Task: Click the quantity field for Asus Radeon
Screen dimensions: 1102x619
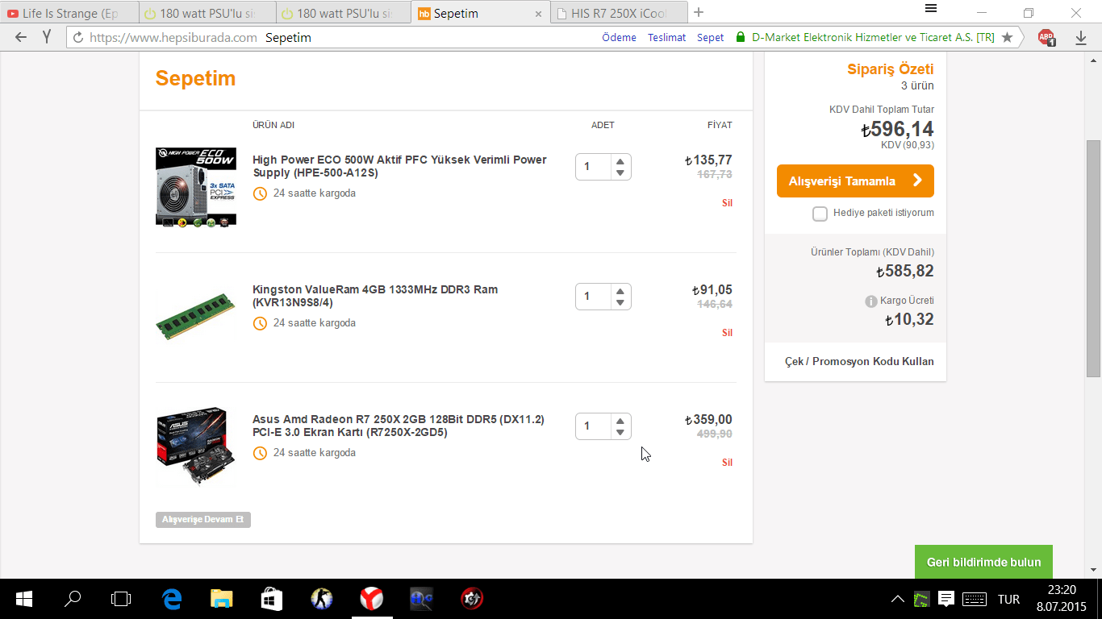Action: coord(595,426)
